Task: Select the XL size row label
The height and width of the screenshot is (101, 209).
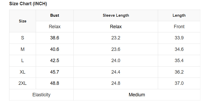Action: tap(22, 72)
